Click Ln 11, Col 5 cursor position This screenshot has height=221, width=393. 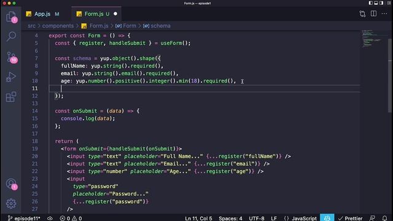(198, 219)
